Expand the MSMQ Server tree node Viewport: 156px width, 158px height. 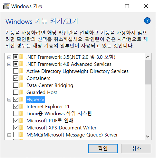(x=9, y=135)
